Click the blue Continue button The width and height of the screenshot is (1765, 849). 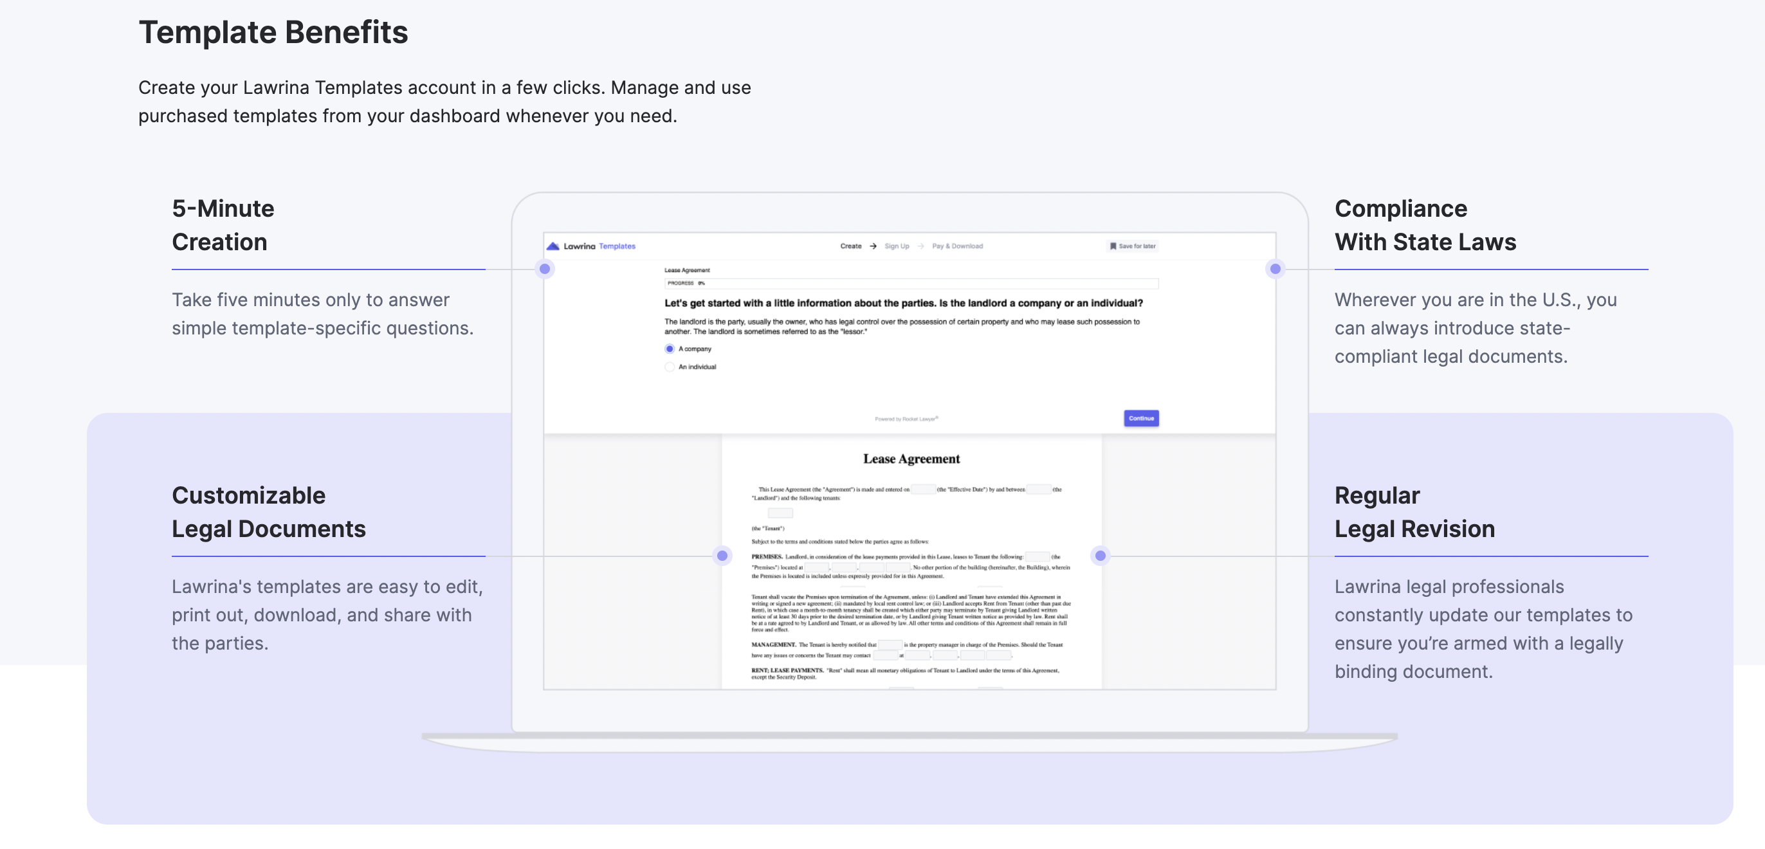click(x=1141, y=418)
